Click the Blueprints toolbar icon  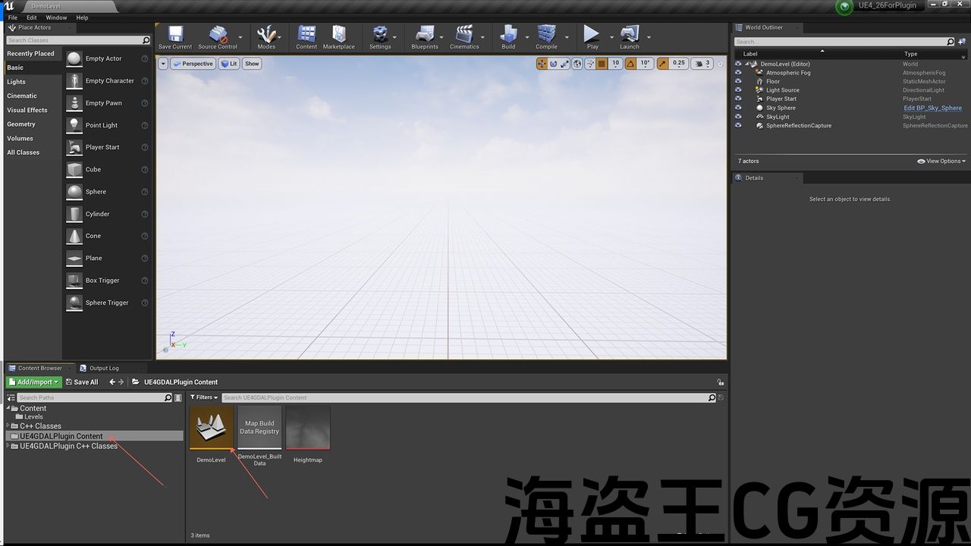click(424, 36)
